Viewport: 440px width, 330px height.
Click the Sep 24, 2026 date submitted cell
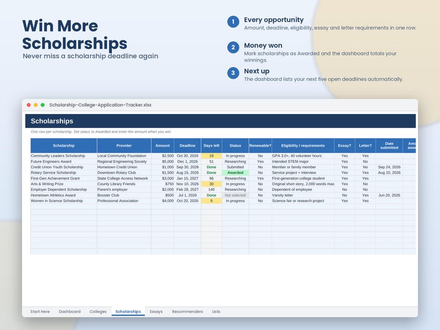pyautogui.click(x=389, y=167)
